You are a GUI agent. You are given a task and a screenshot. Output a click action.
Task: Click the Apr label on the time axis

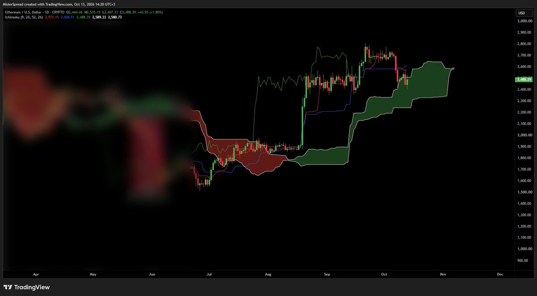pos(36,274)
